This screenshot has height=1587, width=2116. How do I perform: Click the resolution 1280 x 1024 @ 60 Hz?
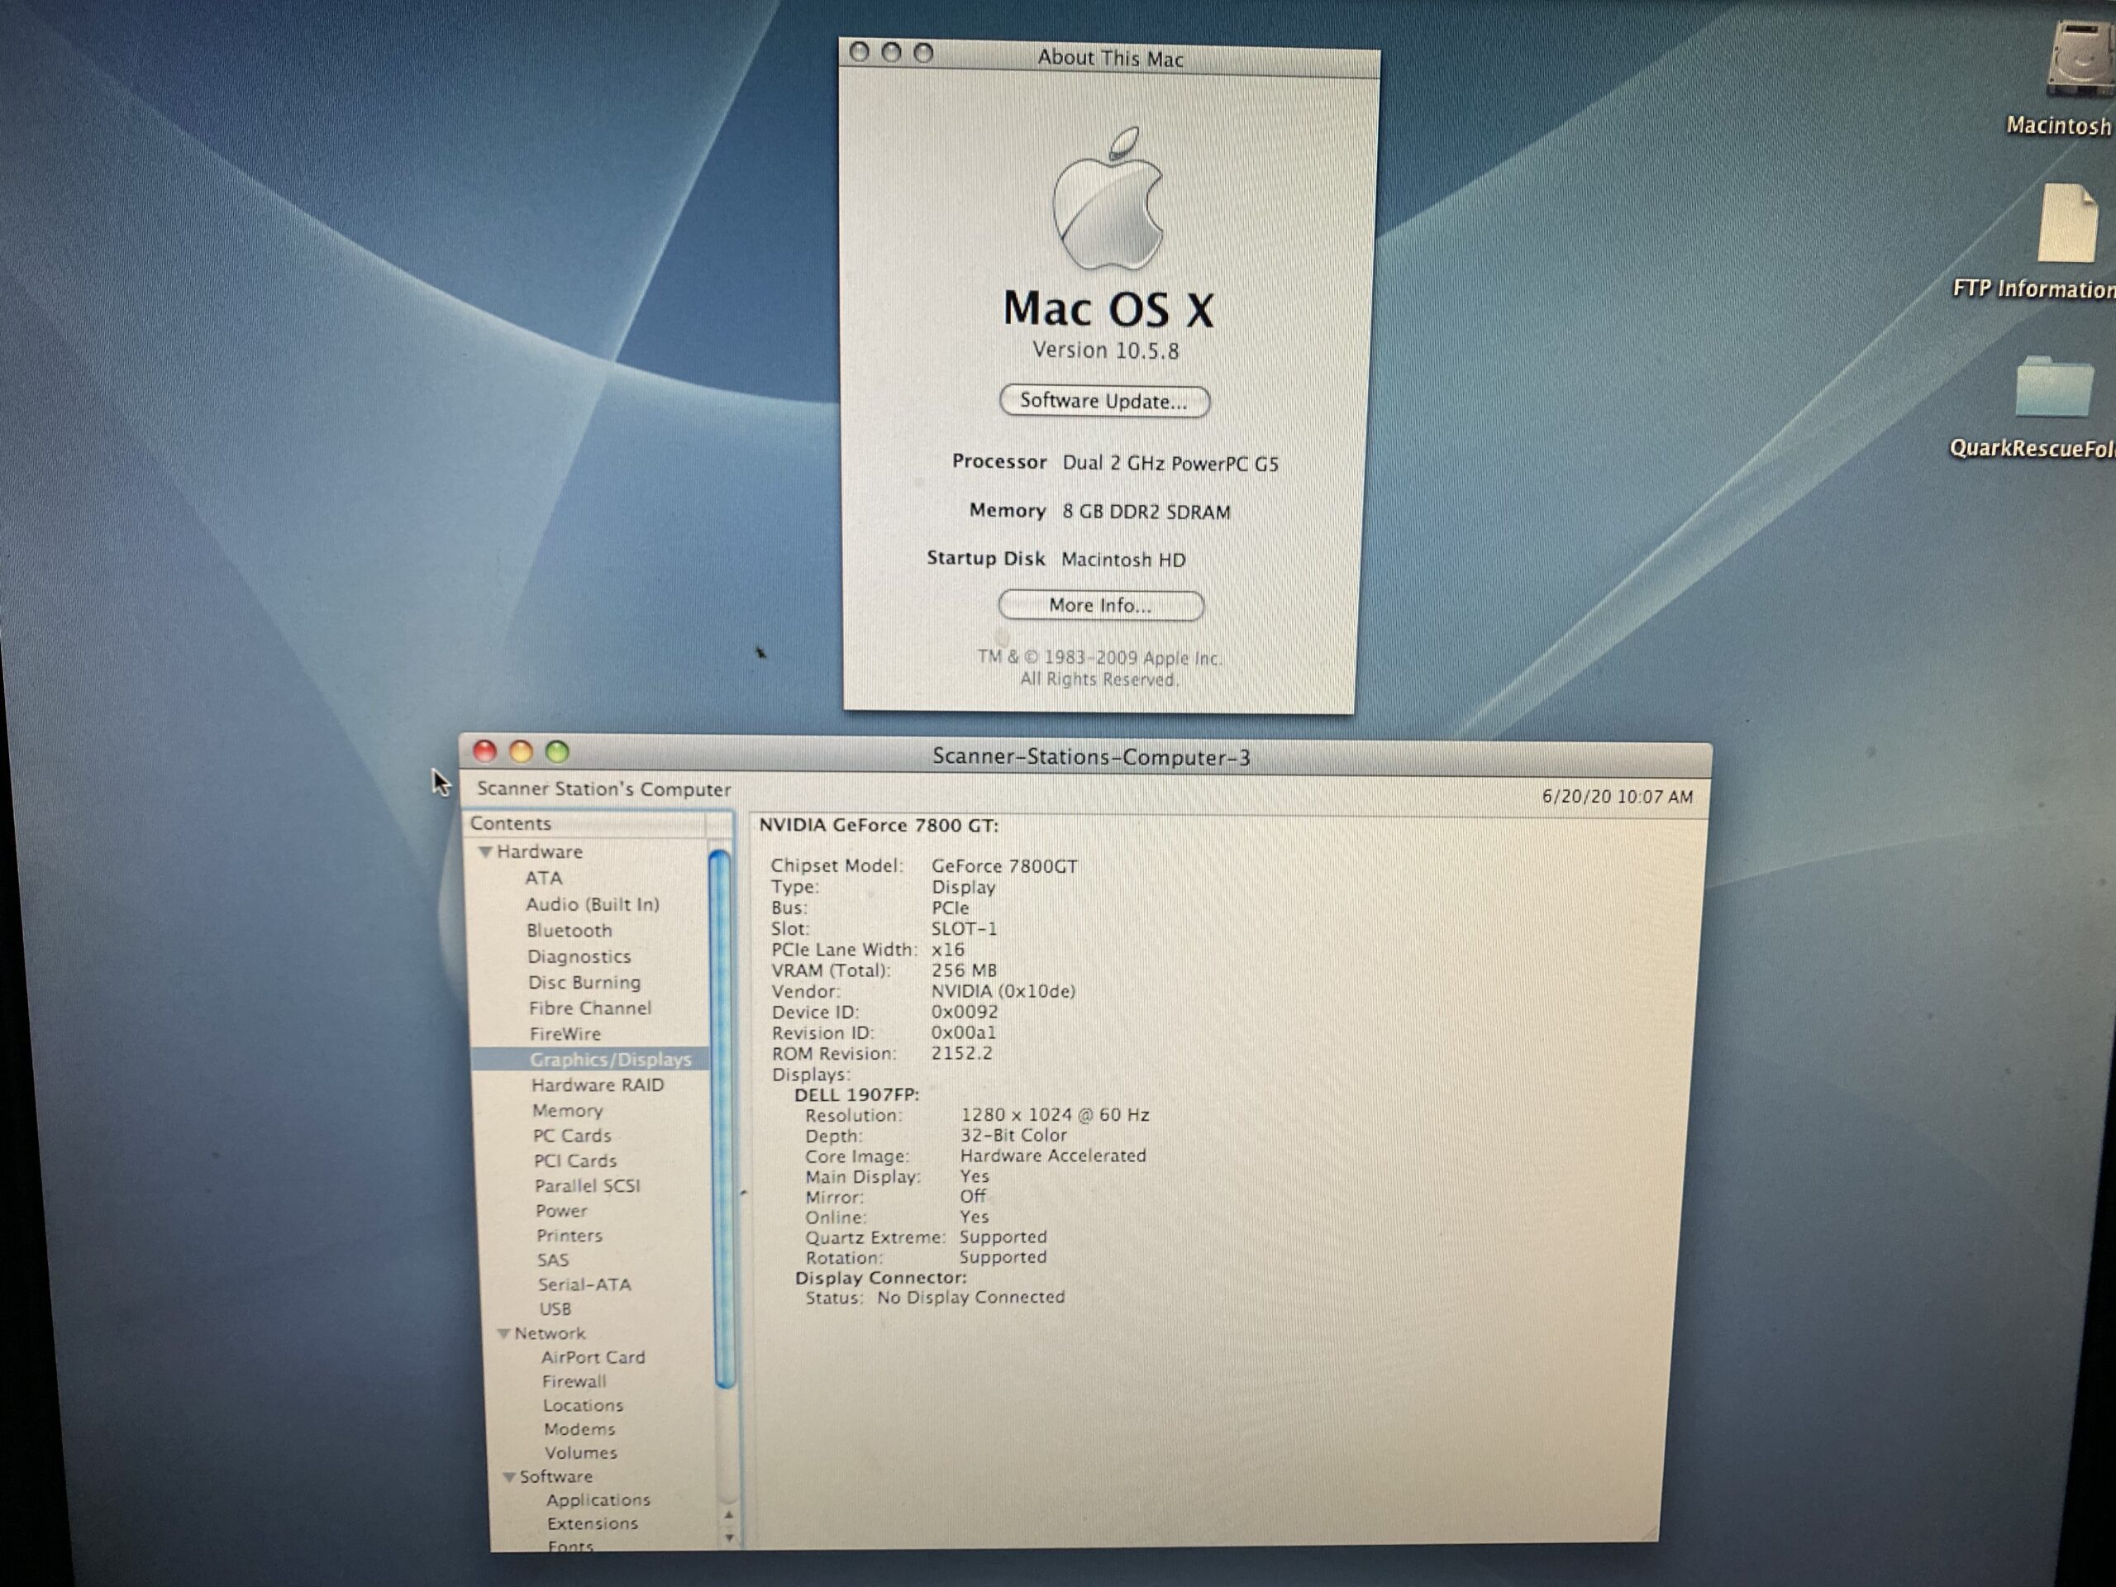(x=1056, y=1114)
